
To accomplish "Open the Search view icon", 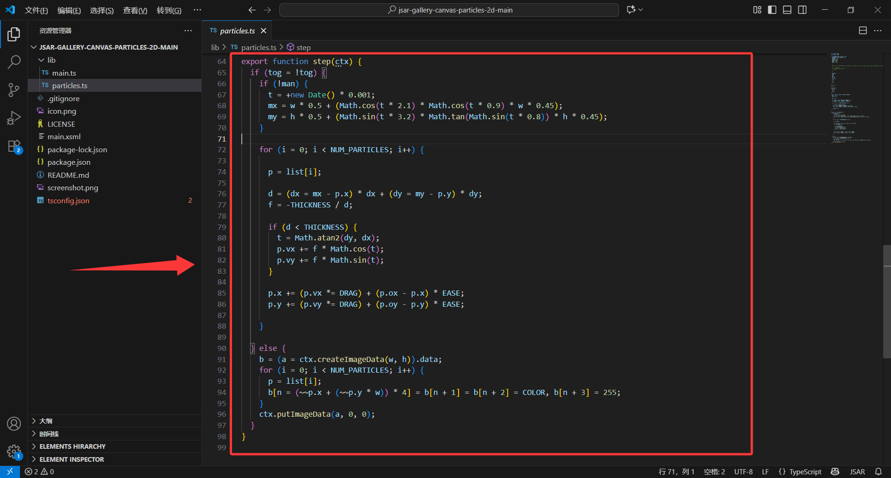I will (x=14, y=62).
